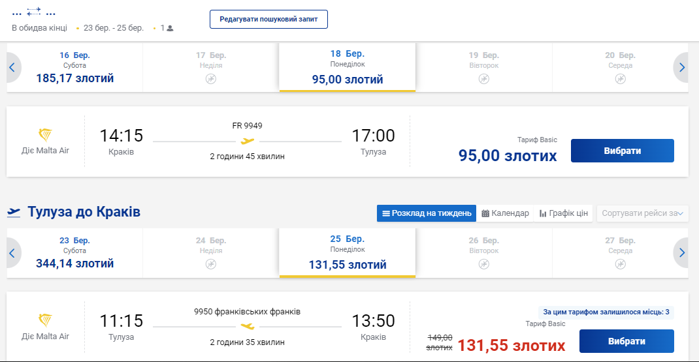The height and width of the screenshot is (362, 699).
Task: Click the no-flight icon under 26 Бер.
Action: coord(483,264)
